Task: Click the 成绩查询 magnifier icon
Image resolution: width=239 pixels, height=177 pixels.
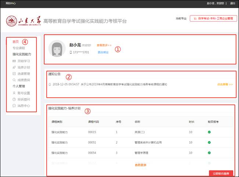Action: pyautogui.click(x=14, y=80)
